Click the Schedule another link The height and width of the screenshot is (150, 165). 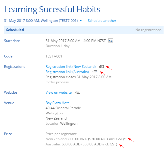tap(102, 21)
